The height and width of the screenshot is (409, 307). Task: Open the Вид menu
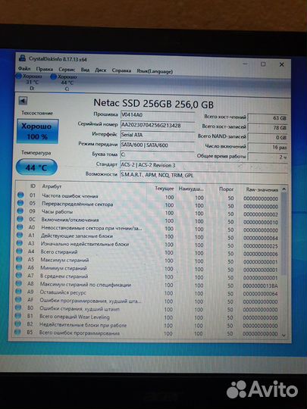[x=85, y=70]
